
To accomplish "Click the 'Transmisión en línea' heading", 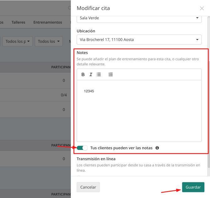I will (96, 159).
